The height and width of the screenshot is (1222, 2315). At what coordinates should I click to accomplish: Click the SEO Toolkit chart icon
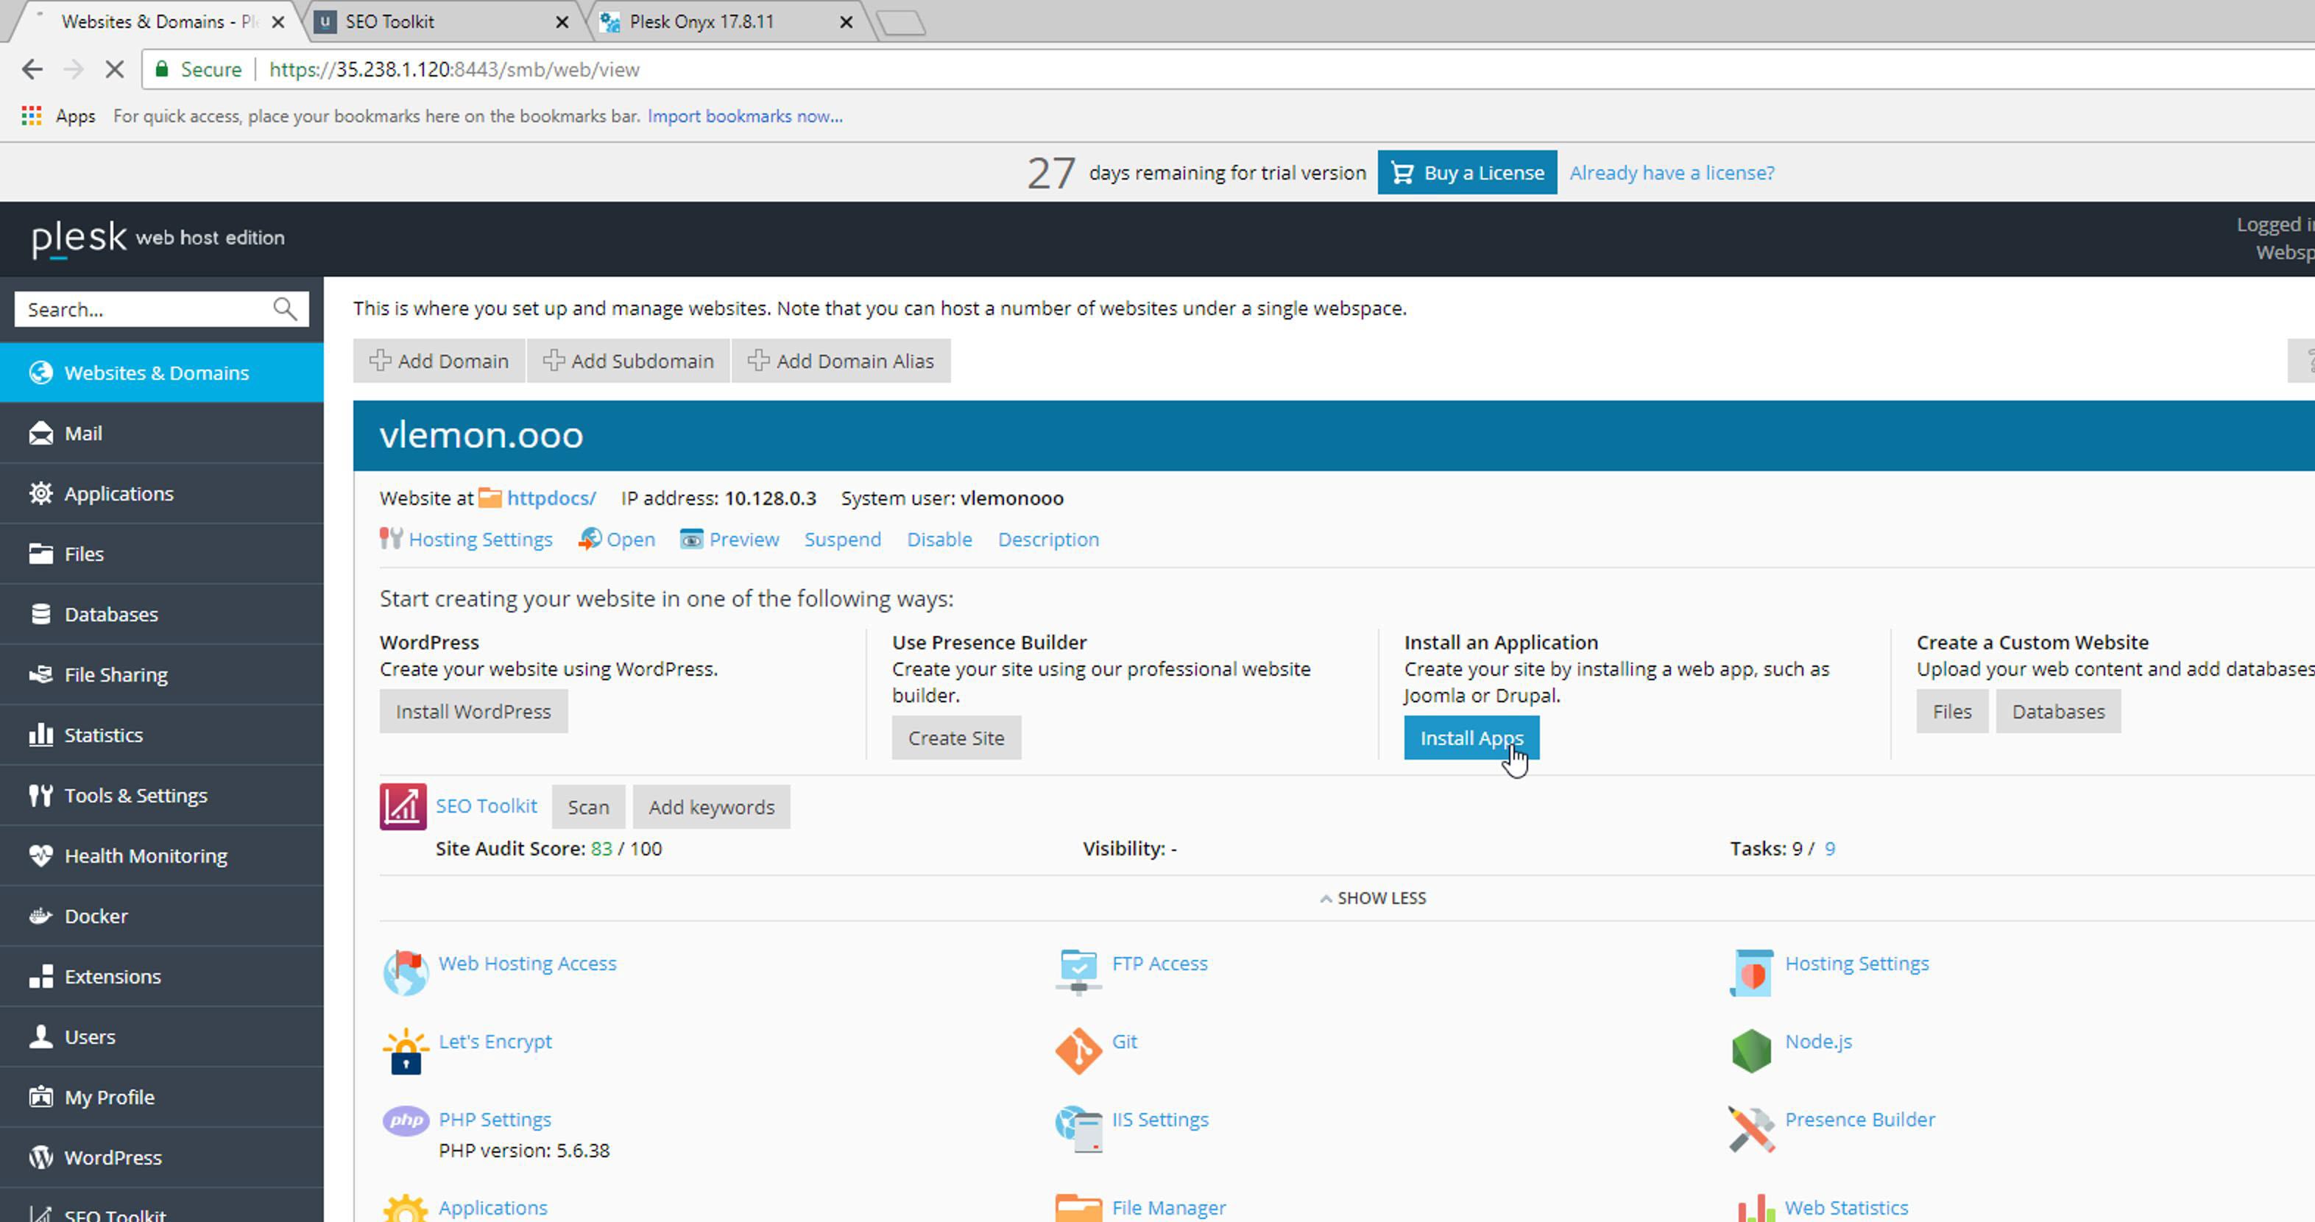(403, 806)
